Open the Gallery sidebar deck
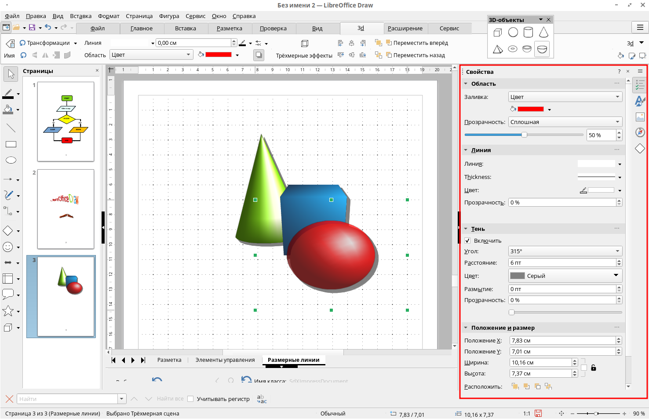Screen dimensions: 649x419 (x=640, y=117)
